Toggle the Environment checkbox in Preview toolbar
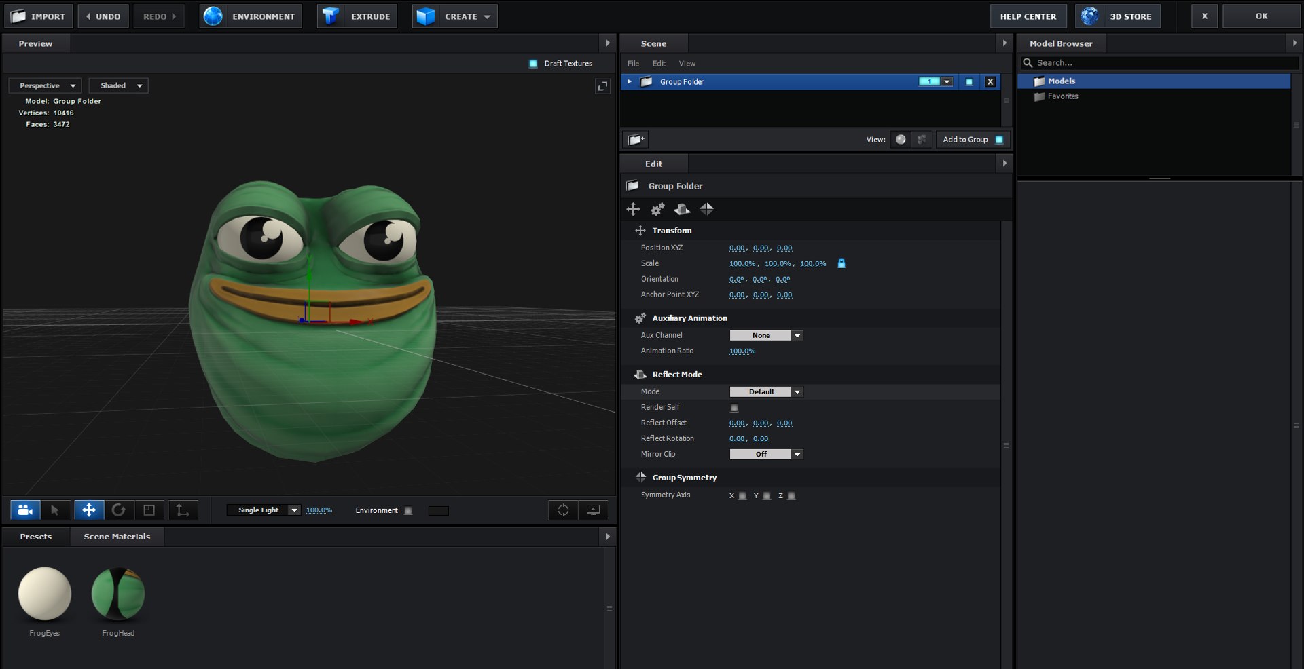This screenshot has height=669, width=1304. point(408,510)
